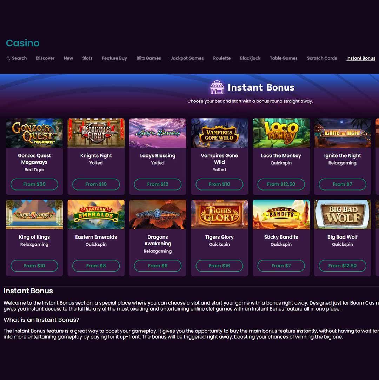The height and width of the screenshot is (380, 379).
Task: Open the Jackpot Games tab
Action: pyautogui.click(x=187, y=58)
